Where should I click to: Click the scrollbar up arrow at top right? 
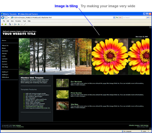coord(151,27)
